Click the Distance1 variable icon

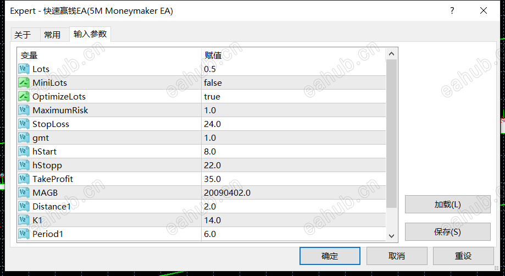click(x=24, y=206)
